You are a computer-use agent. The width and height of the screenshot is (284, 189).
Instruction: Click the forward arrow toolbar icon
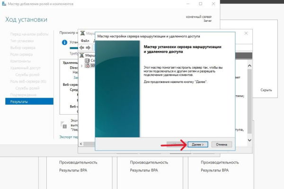point(88,48)
